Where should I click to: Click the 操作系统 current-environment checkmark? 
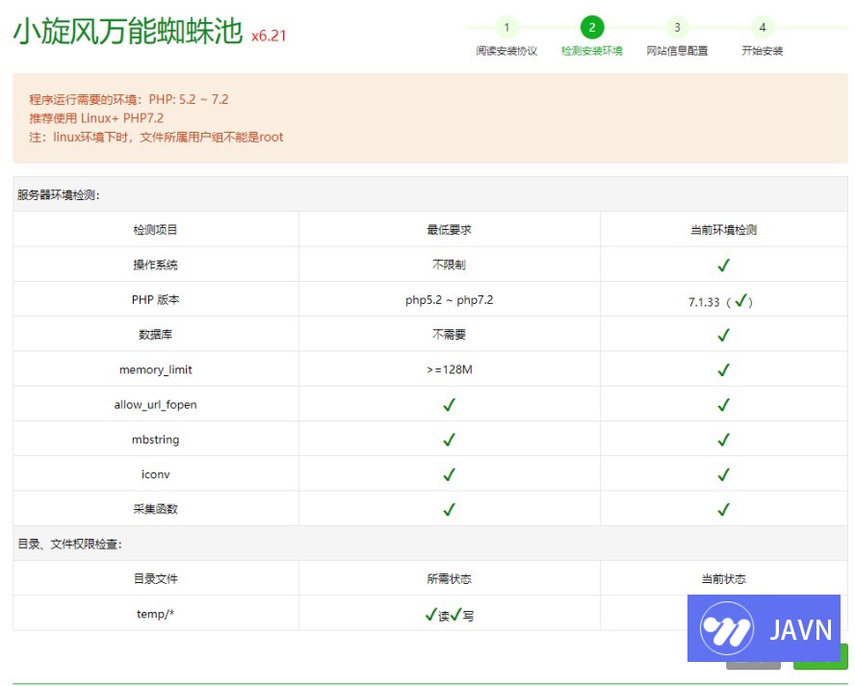tap(724, 266)
